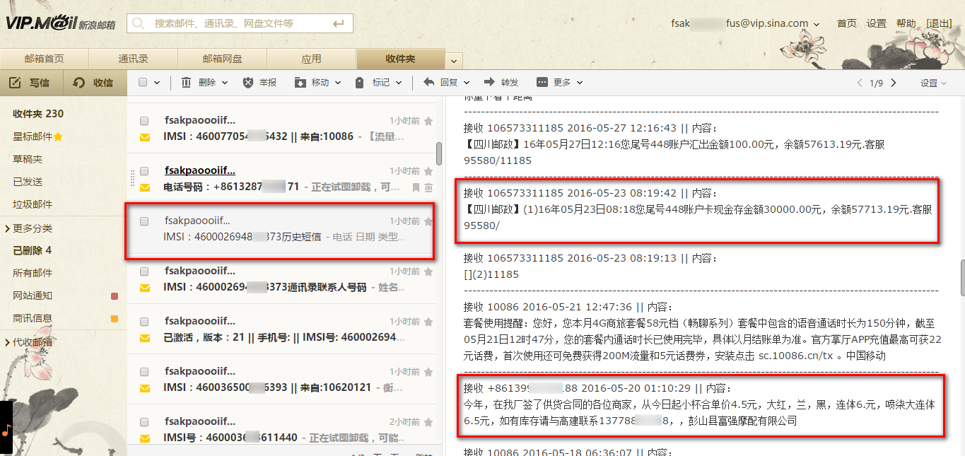Screen dimensions: 965x456
Task: Star the 已激活 版本 21 email
Action: coord(428,322)
